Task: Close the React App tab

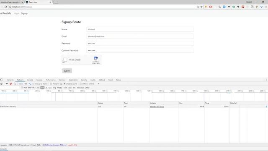Action: [50, 2]
